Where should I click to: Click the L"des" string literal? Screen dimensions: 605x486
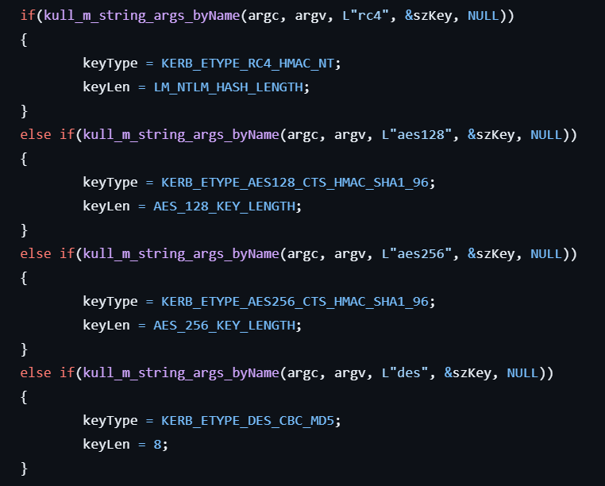pos(405,373)
